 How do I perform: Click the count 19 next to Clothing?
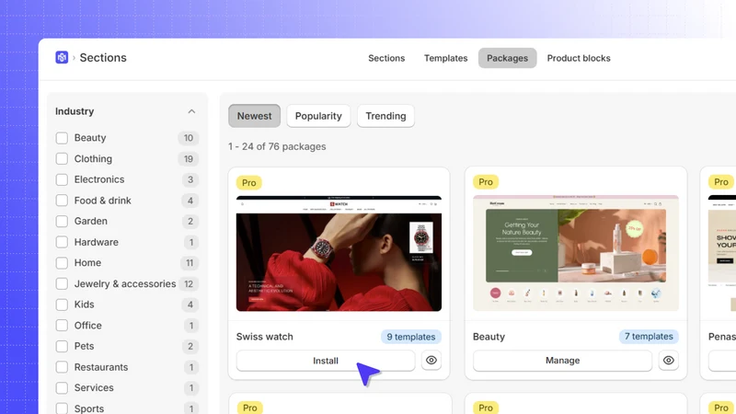coord(189,159)
